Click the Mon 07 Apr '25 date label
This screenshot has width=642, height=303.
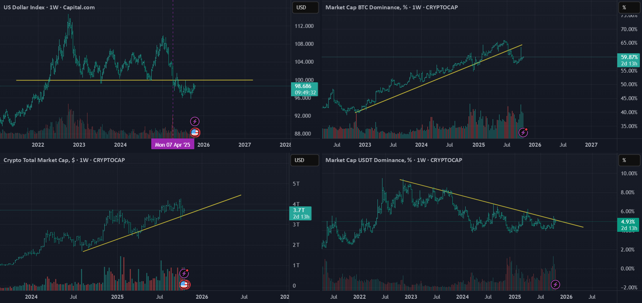coord(172,145)
